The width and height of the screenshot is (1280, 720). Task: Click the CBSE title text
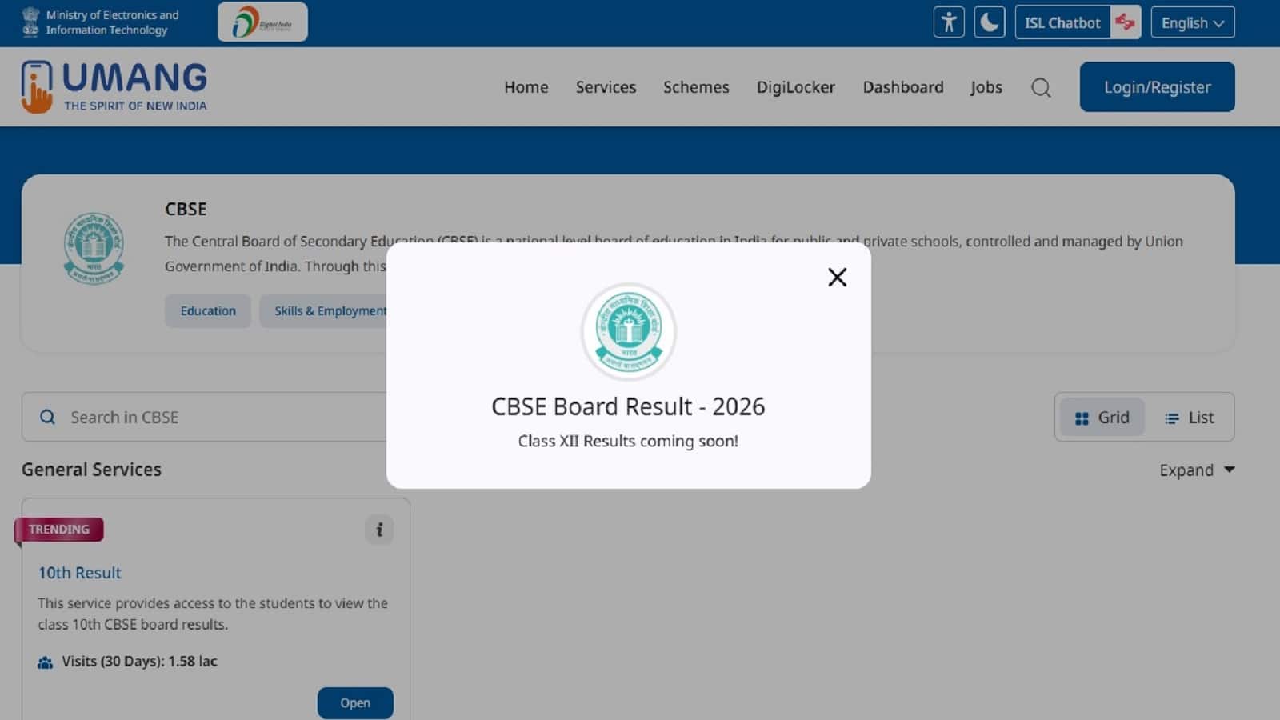tap(186, 209)
